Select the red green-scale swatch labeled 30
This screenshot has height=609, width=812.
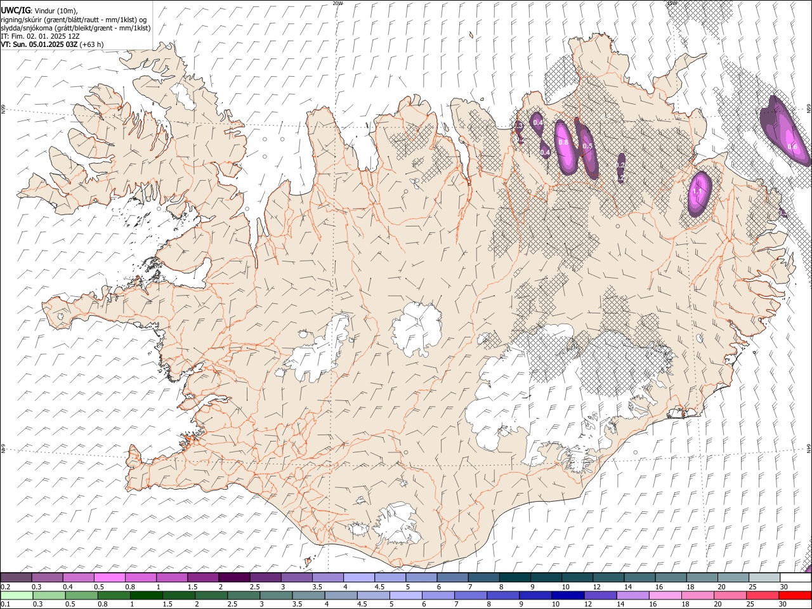click(795, 595)
